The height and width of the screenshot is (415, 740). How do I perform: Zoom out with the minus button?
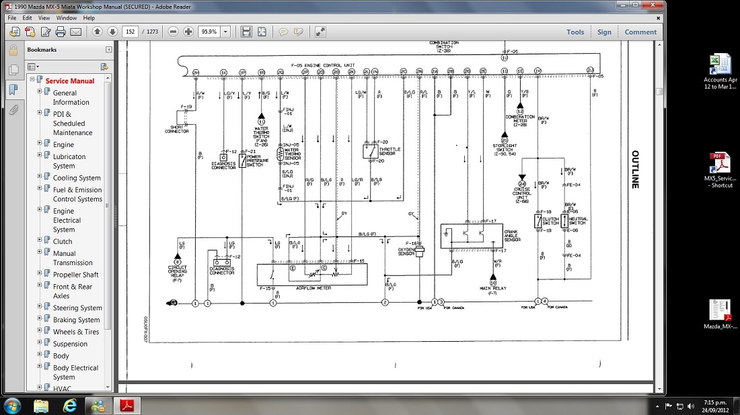[173, 32]
